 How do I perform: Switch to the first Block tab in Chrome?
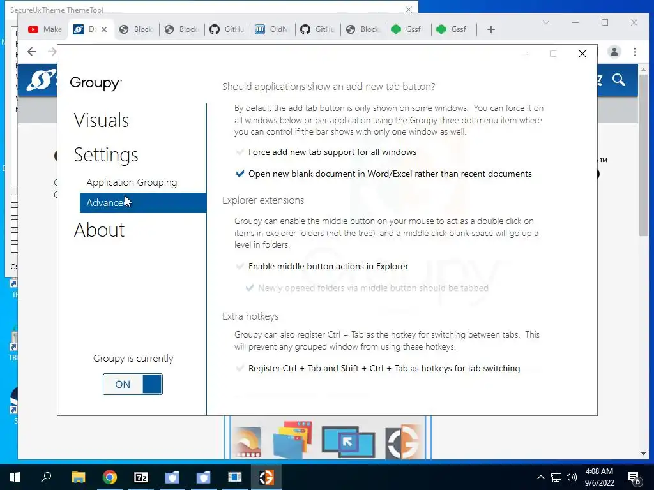pyautogui.click(x=137, y=29)
